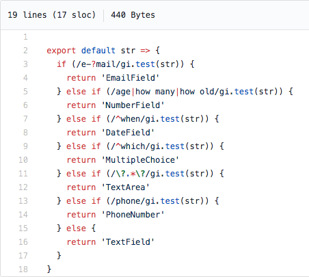309x277 pixels.
Task: Select line number 2 in gutter
Action: pos(25,51)
